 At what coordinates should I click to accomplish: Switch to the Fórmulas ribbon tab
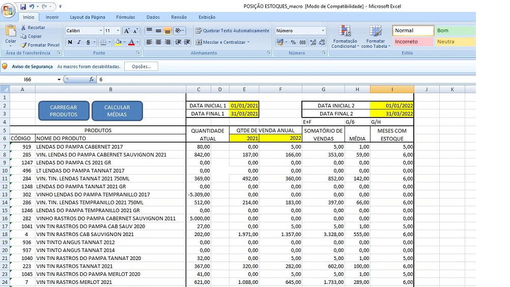coord(125,17)
